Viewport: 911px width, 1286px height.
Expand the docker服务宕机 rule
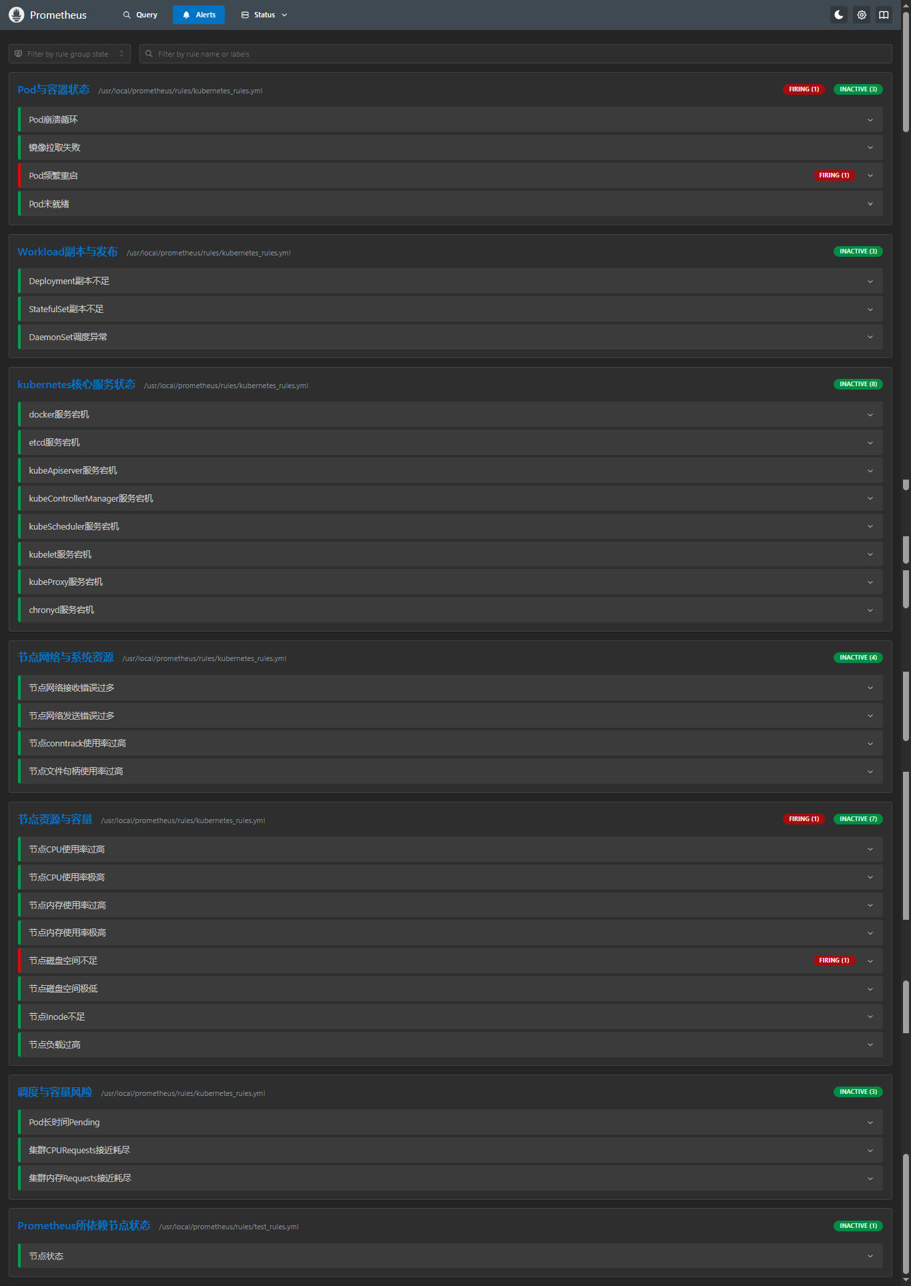[451, 415]
